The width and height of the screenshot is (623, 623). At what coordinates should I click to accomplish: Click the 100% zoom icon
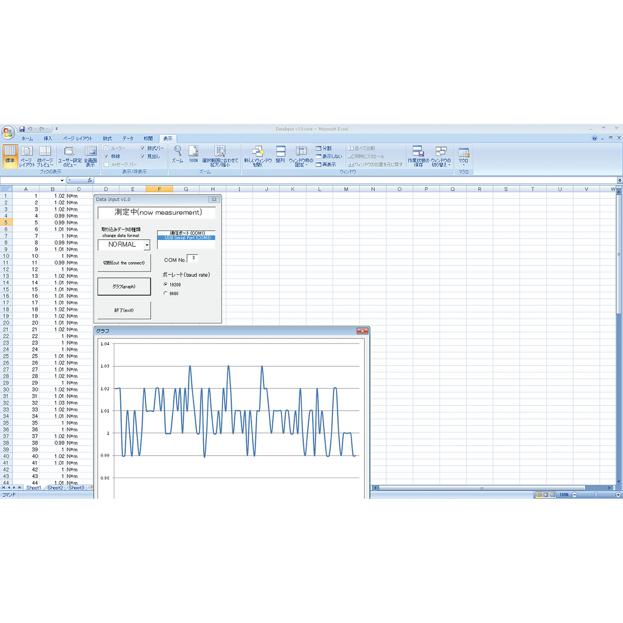point(194,154)
